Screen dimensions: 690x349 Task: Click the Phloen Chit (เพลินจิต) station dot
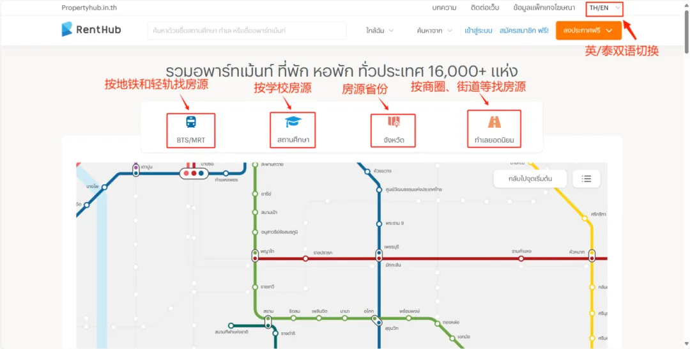[319, 318]
